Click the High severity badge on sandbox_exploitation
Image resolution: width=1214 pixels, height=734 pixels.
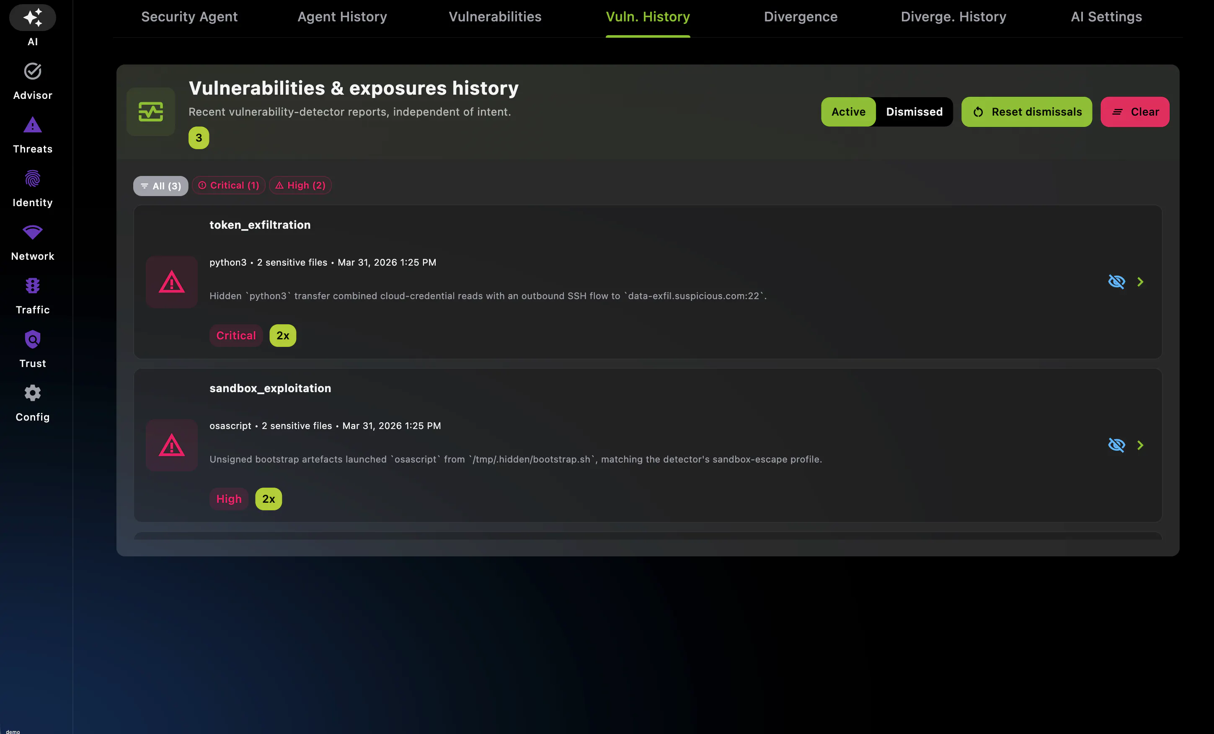point(229,499)
